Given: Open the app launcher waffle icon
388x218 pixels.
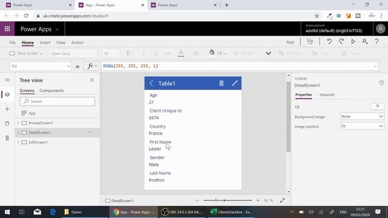Looking at the screenshot, I should [7, 28].
